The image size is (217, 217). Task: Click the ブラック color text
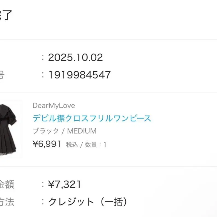point(46,131)
